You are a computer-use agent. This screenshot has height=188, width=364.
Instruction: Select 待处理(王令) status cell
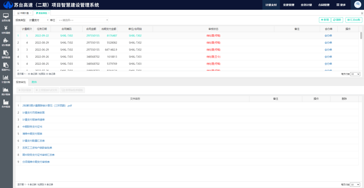point(213,57)
